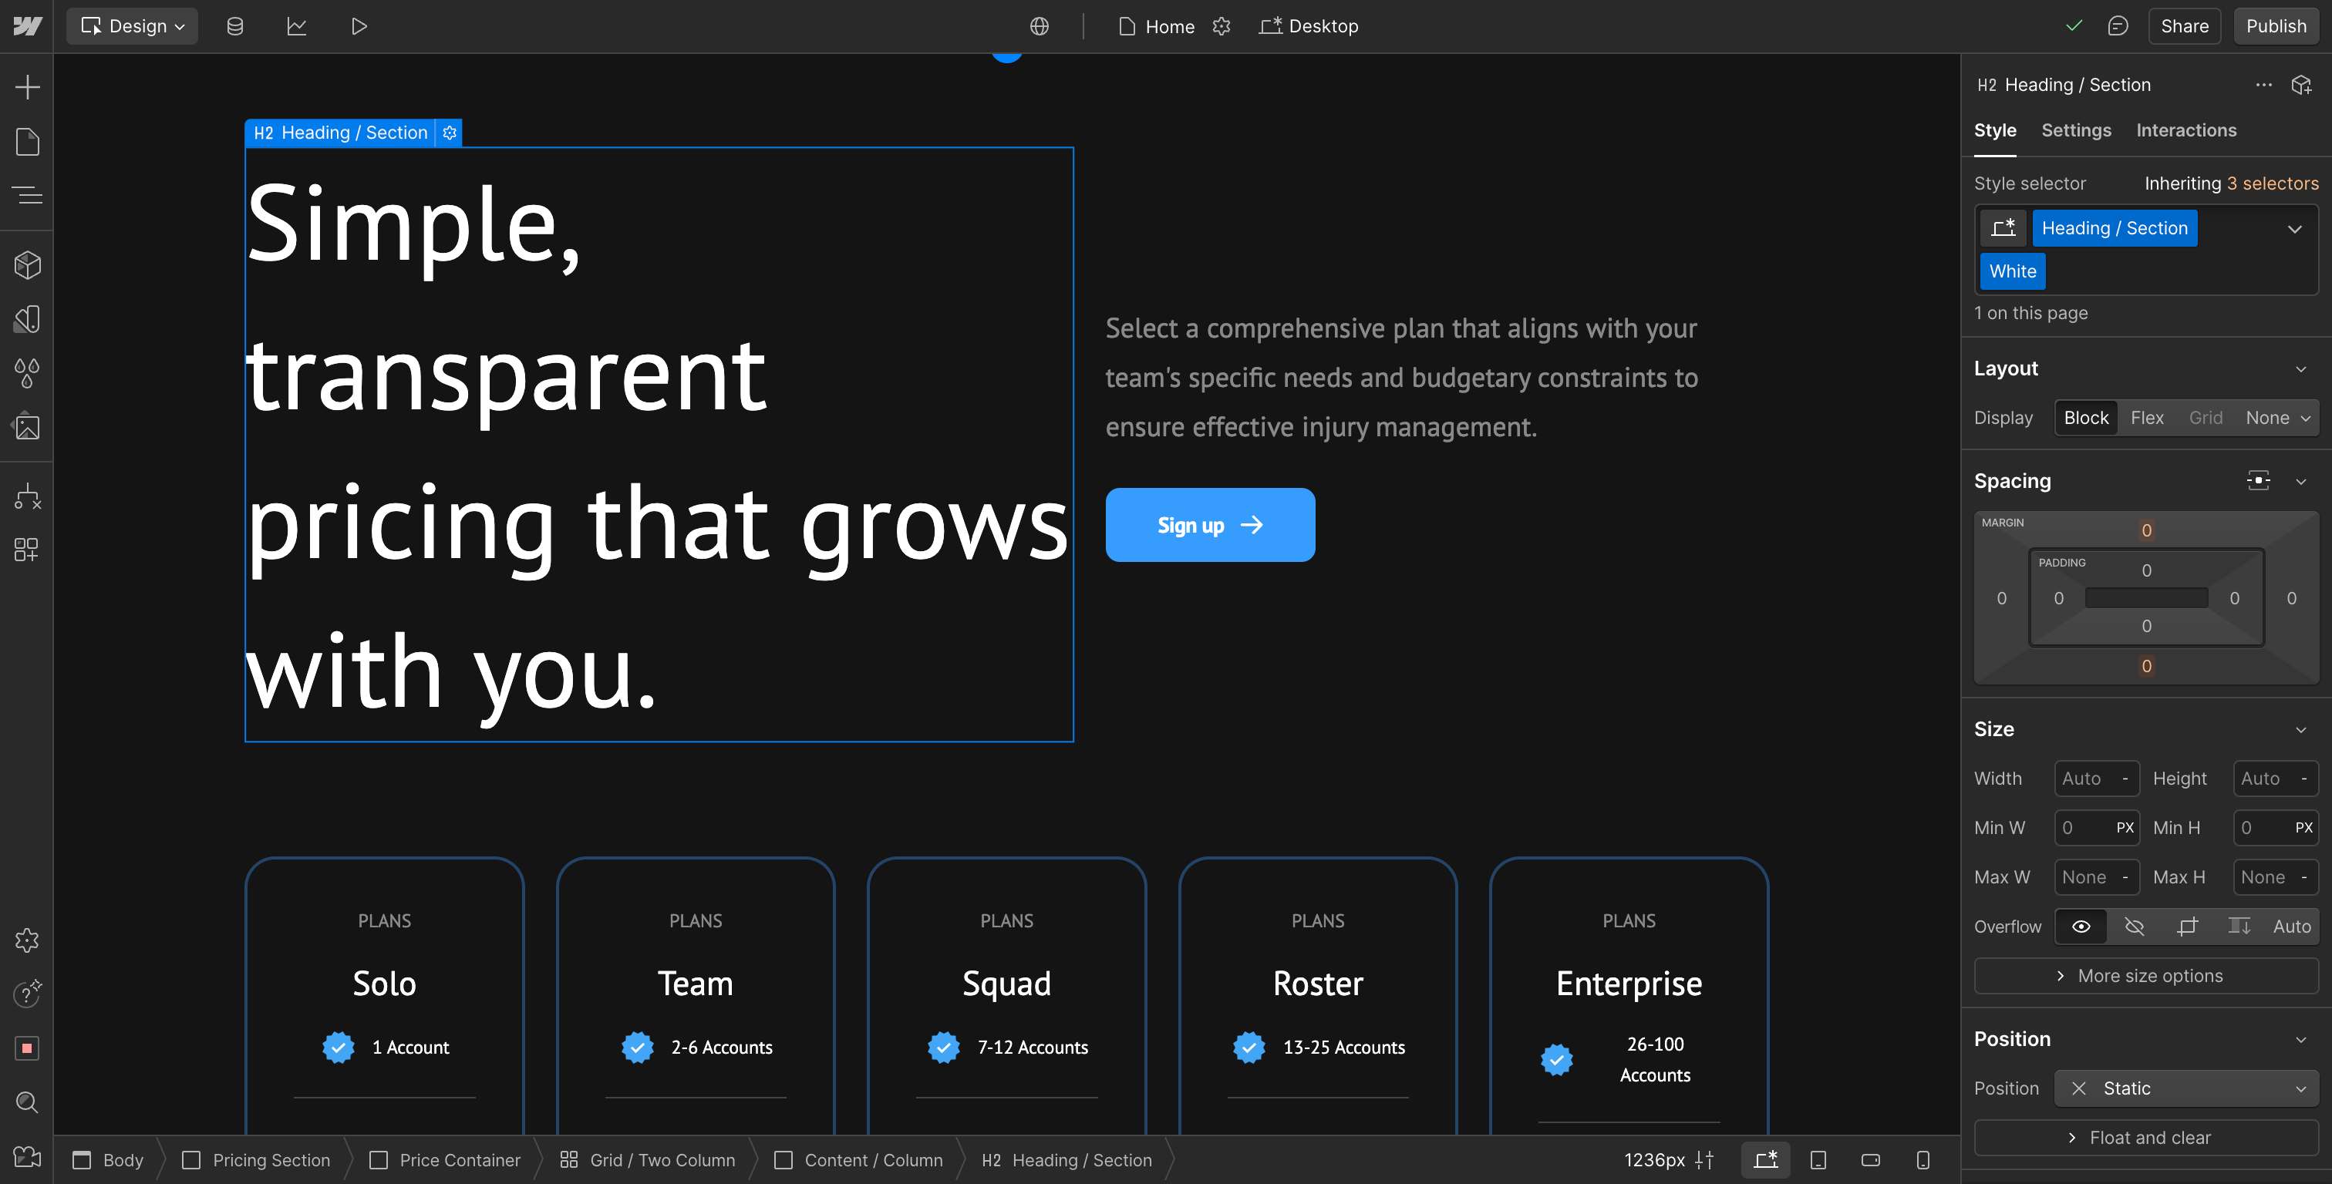Open the search magnifier tool
This screenshot has width=2332, height=1184.
(x=27, y=1102)
